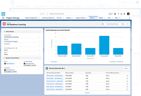141x96 pixels.
Task: Open the Favorites star icon
Action: 110,14
